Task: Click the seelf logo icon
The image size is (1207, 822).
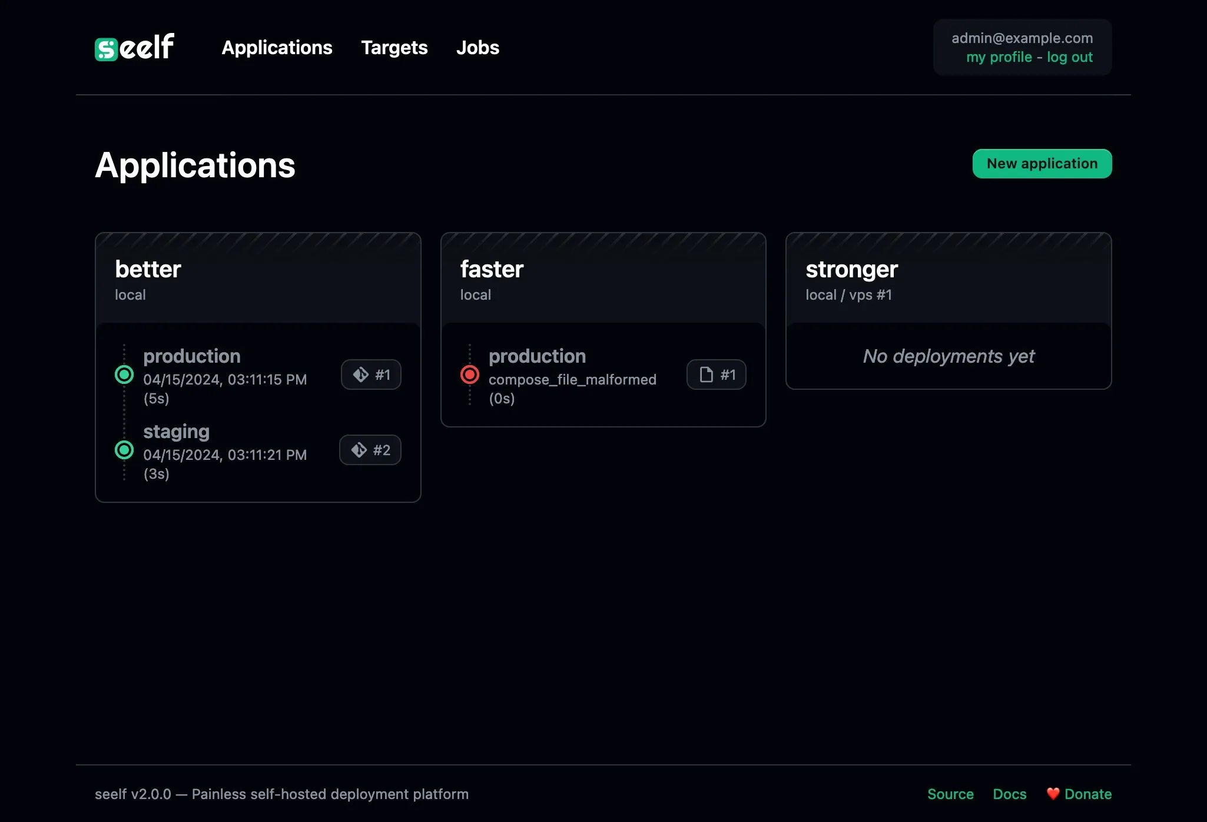Action: click(x=107, y=48)
